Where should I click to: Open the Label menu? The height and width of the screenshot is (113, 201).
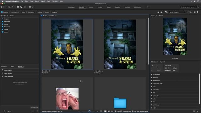[43, 1]
